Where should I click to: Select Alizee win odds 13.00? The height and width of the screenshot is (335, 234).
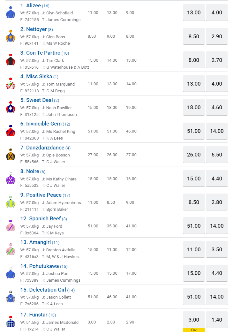click(194, 13)
